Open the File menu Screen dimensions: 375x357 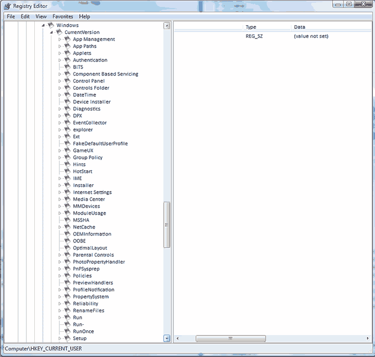tap(11, 17)
